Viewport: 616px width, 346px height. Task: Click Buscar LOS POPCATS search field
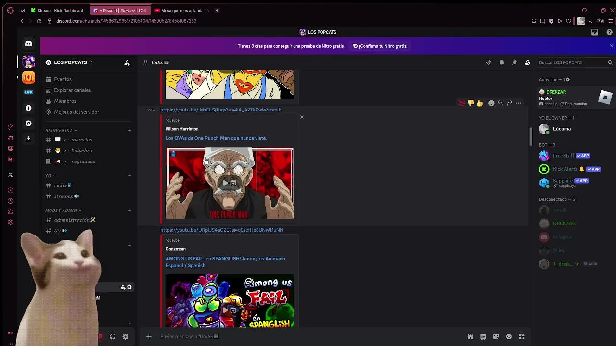point(575,62)
